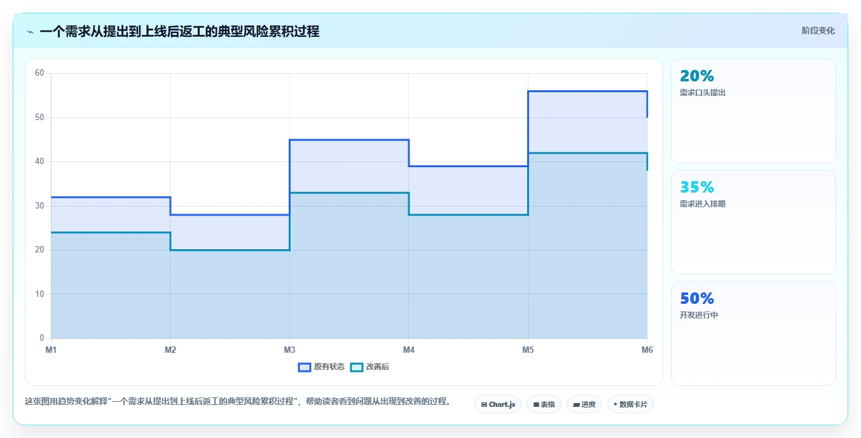
Task: Select the Chart.js tag chip
Action: 498,404
